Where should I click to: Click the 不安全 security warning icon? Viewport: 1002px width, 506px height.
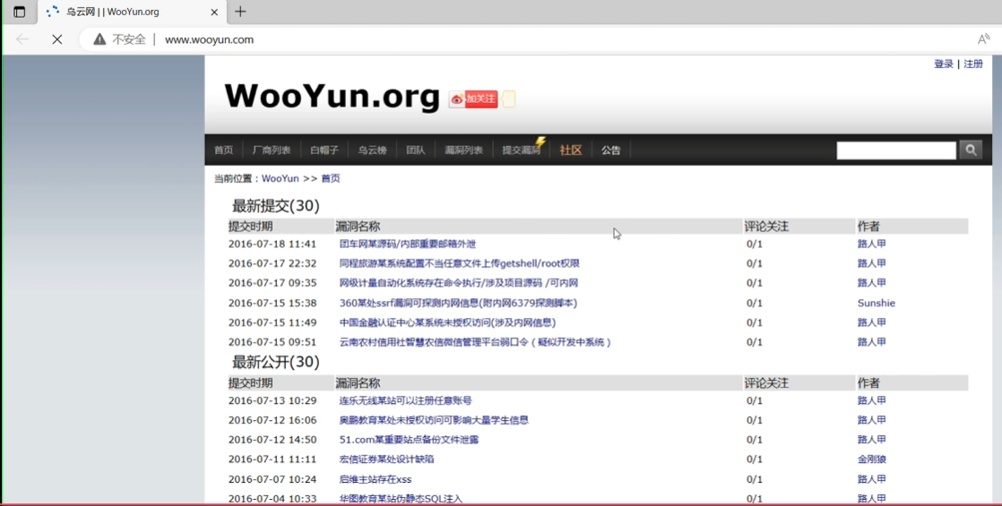pos(99,39)
